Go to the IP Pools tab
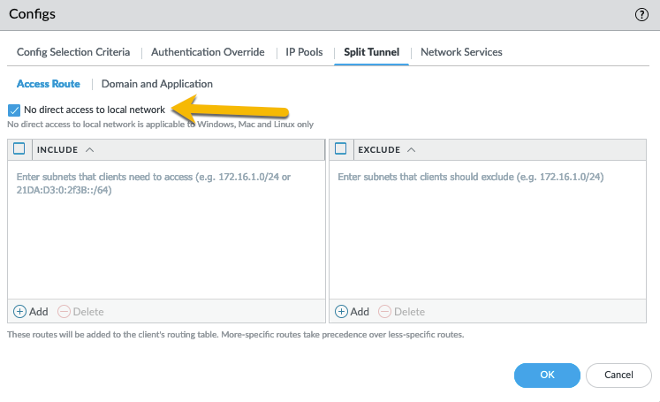Viewport: 660px width, 402px height. click(304, 52)
